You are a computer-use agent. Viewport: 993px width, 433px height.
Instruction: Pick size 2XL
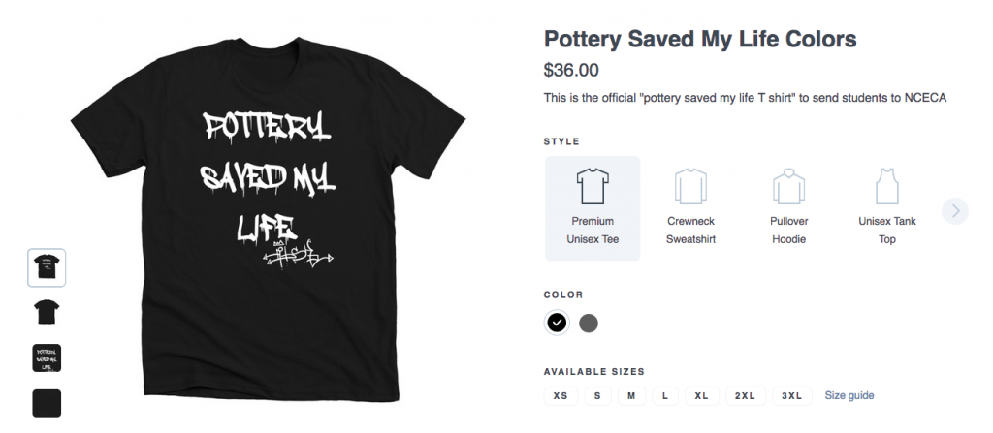[745, 395]
